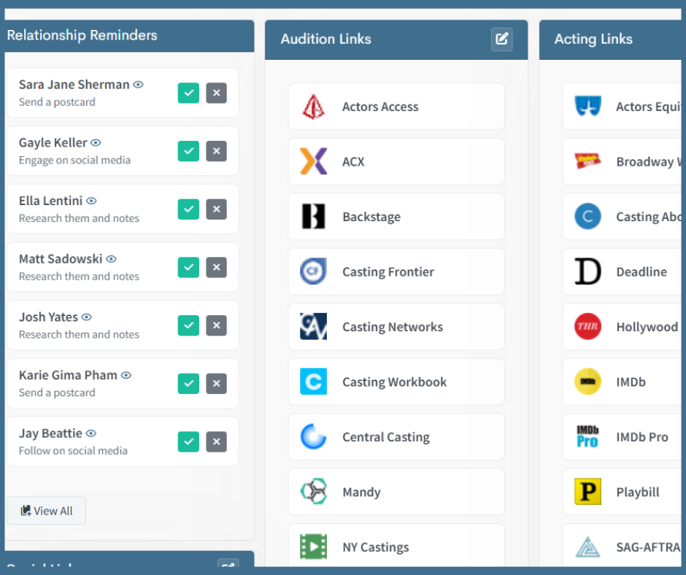Check off the Gayle Keller reminder

pos(188,151)
